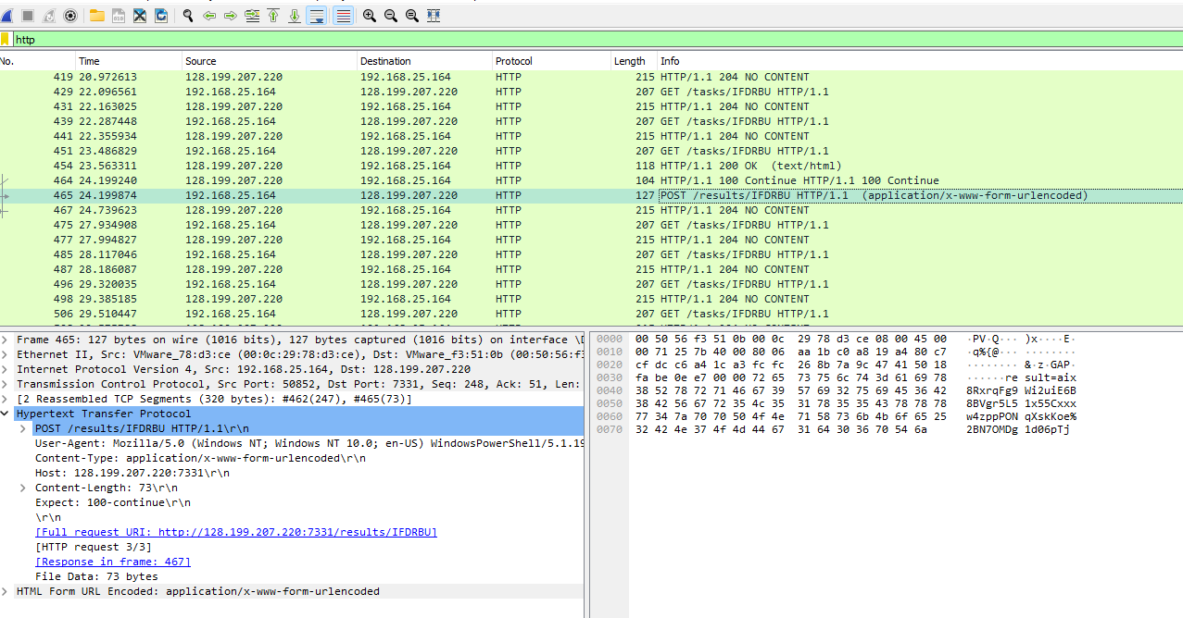Click the http display filter field
1183x618 pixels.
tap(598, 40)
